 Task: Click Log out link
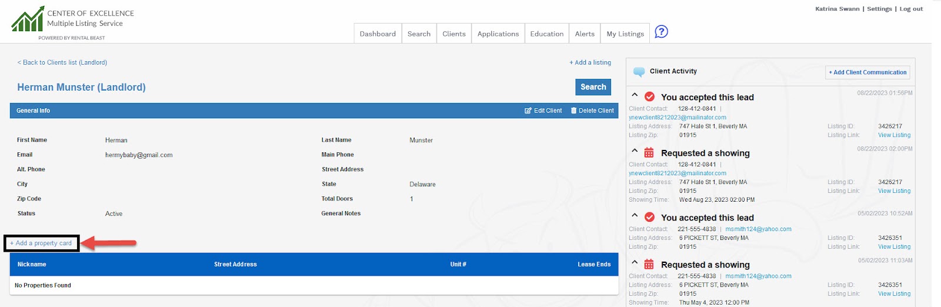click(x=911, y=9)
